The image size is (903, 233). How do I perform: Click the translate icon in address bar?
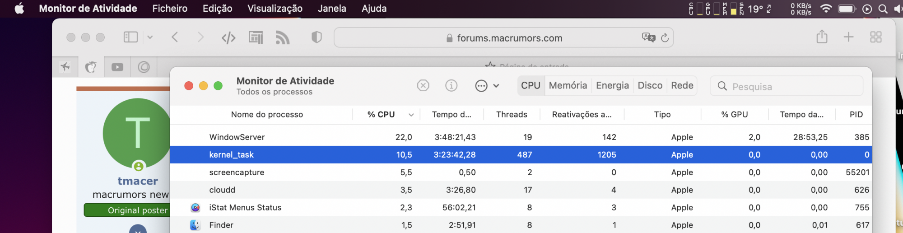tap(648, 37)
